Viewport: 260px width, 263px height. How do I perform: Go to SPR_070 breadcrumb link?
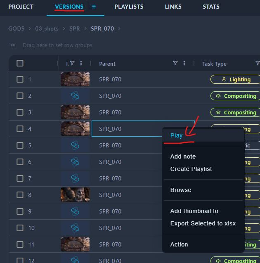pyautogui.click(x=102, y=28)
